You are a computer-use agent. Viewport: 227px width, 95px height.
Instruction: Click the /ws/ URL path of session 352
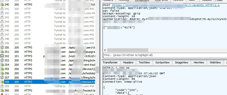82,56
